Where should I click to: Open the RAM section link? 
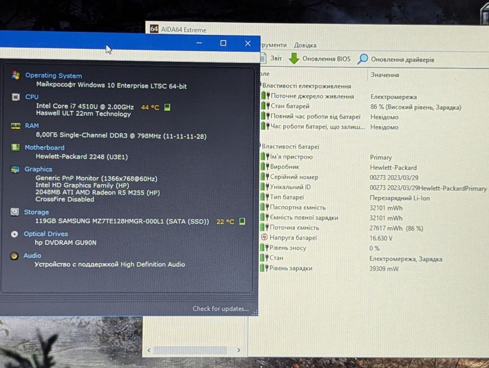click(32, 126)
